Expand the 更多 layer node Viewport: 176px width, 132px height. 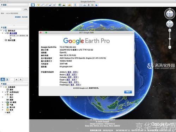3,110
